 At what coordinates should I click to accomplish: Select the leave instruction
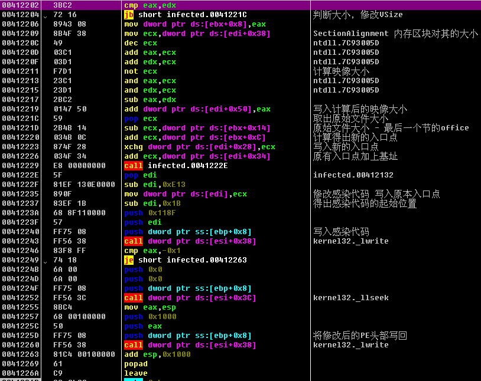136,373
